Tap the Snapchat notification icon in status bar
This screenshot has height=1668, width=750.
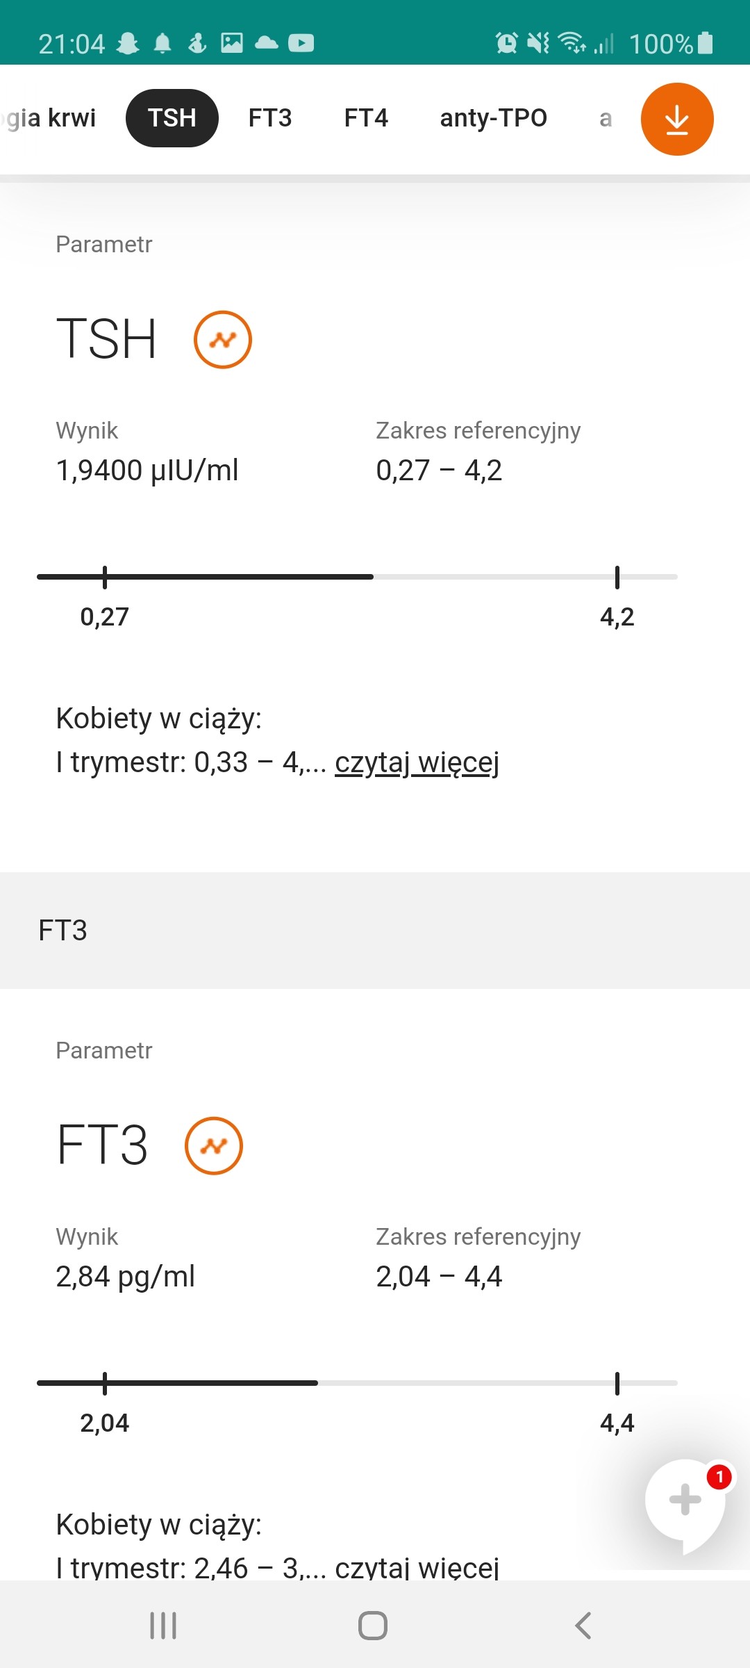(x=128, y=43)
